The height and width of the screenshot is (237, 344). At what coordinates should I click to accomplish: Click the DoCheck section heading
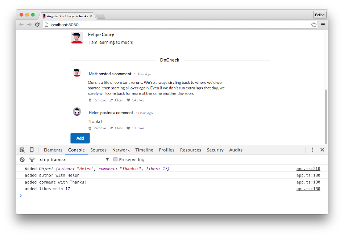tap(170, 60)
